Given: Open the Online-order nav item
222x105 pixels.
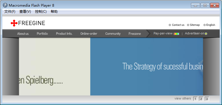Looking at the screenshot, I should [x=89, y=34].
